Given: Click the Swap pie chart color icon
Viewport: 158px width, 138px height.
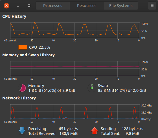Looking at the screenshot, I should [92, 88].
